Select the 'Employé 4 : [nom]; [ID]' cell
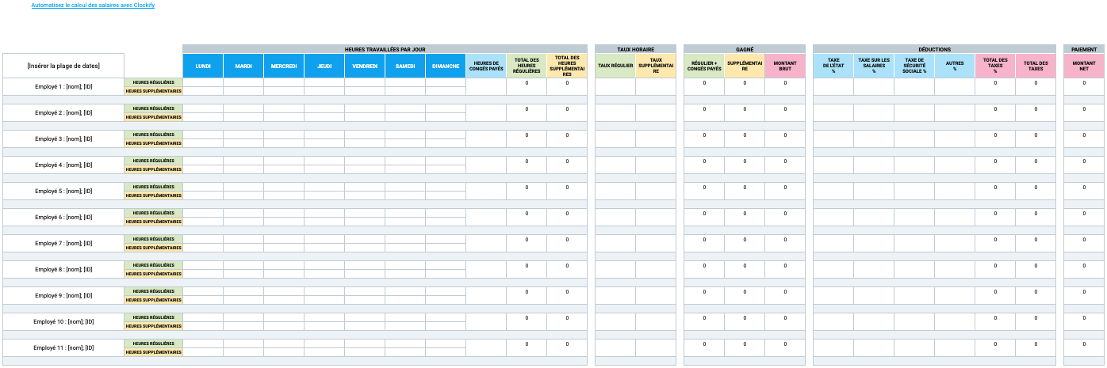This screenshot has height=368, width=1107. click(63, 165)
